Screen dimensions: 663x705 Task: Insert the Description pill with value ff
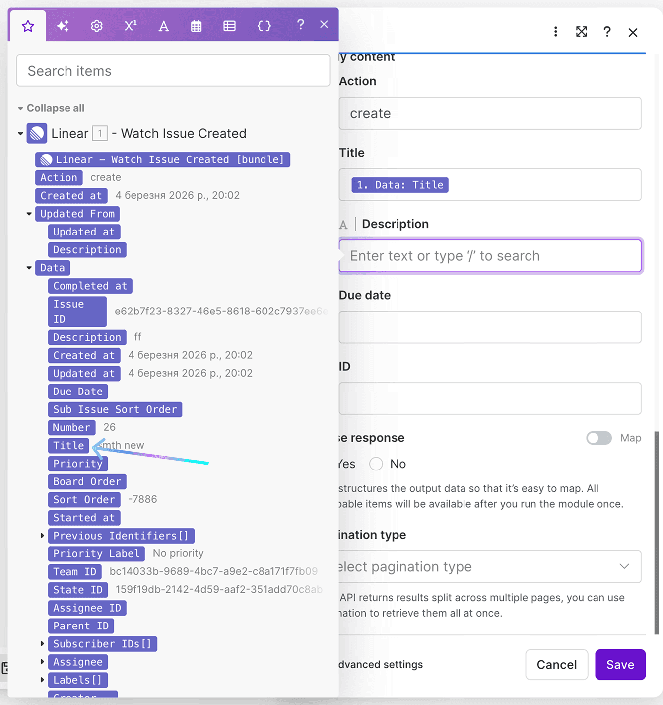87,337
